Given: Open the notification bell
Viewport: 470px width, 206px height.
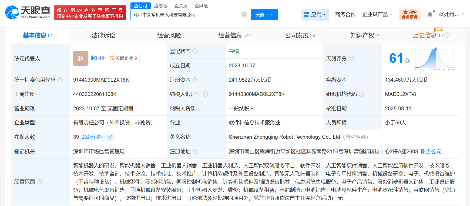Looking at the screenshot, I should click(x=430, y=15).
